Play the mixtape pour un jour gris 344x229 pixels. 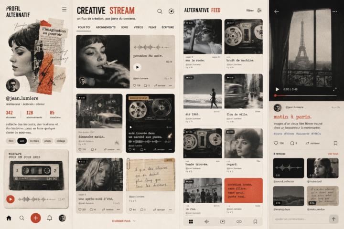11,199
